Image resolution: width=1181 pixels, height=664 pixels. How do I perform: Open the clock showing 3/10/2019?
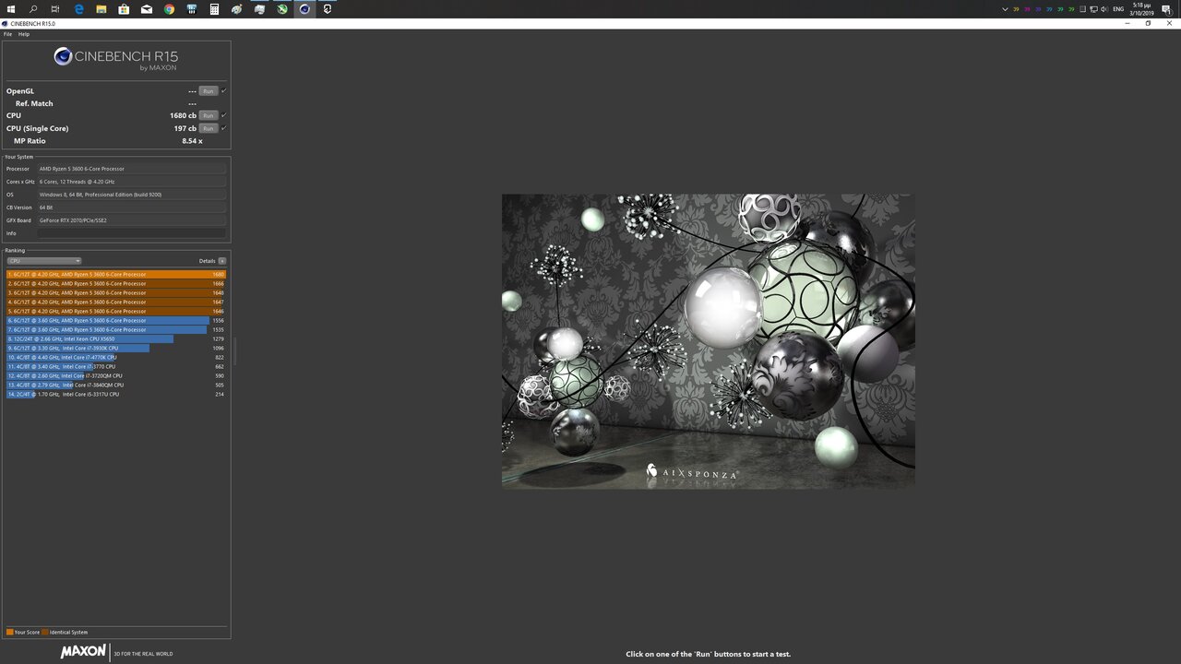click(x=1141, y=9)
